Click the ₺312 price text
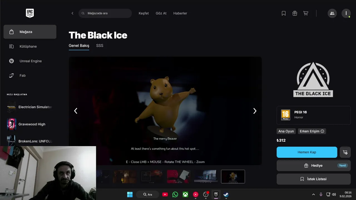 tap(281, 140)
